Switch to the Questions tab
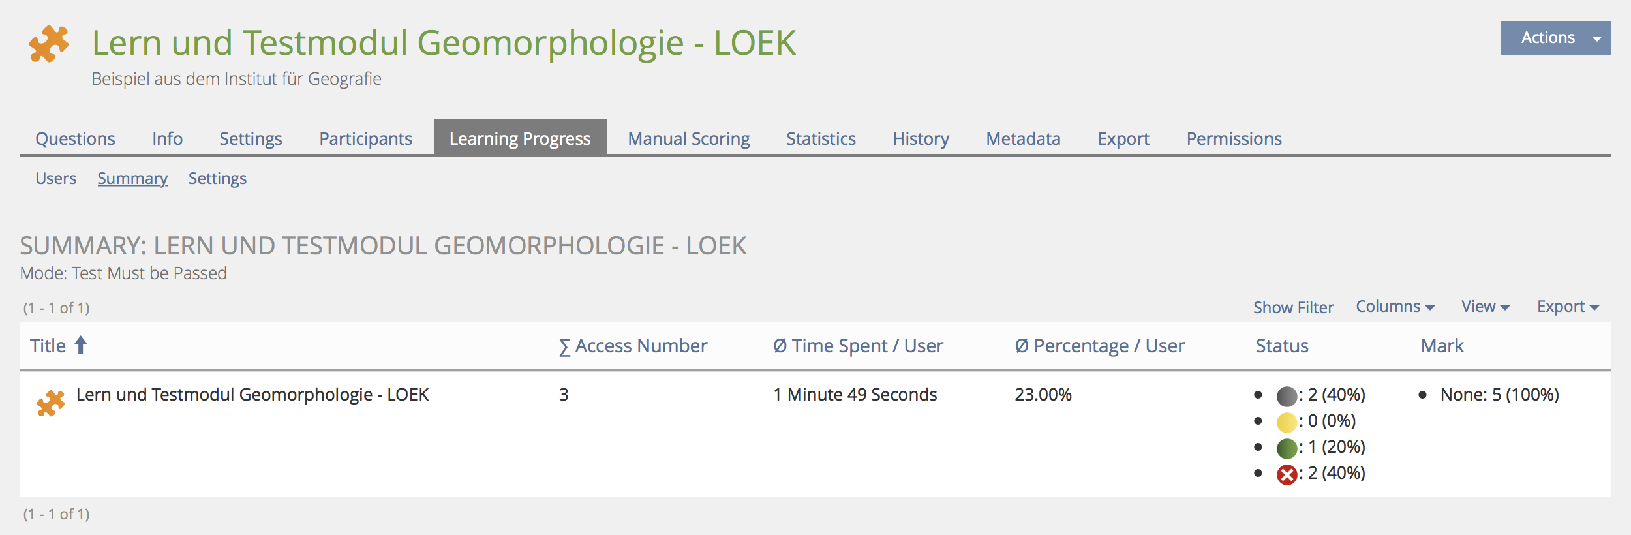The height and width of the screenshot is (535, 1631). point(75,138)
